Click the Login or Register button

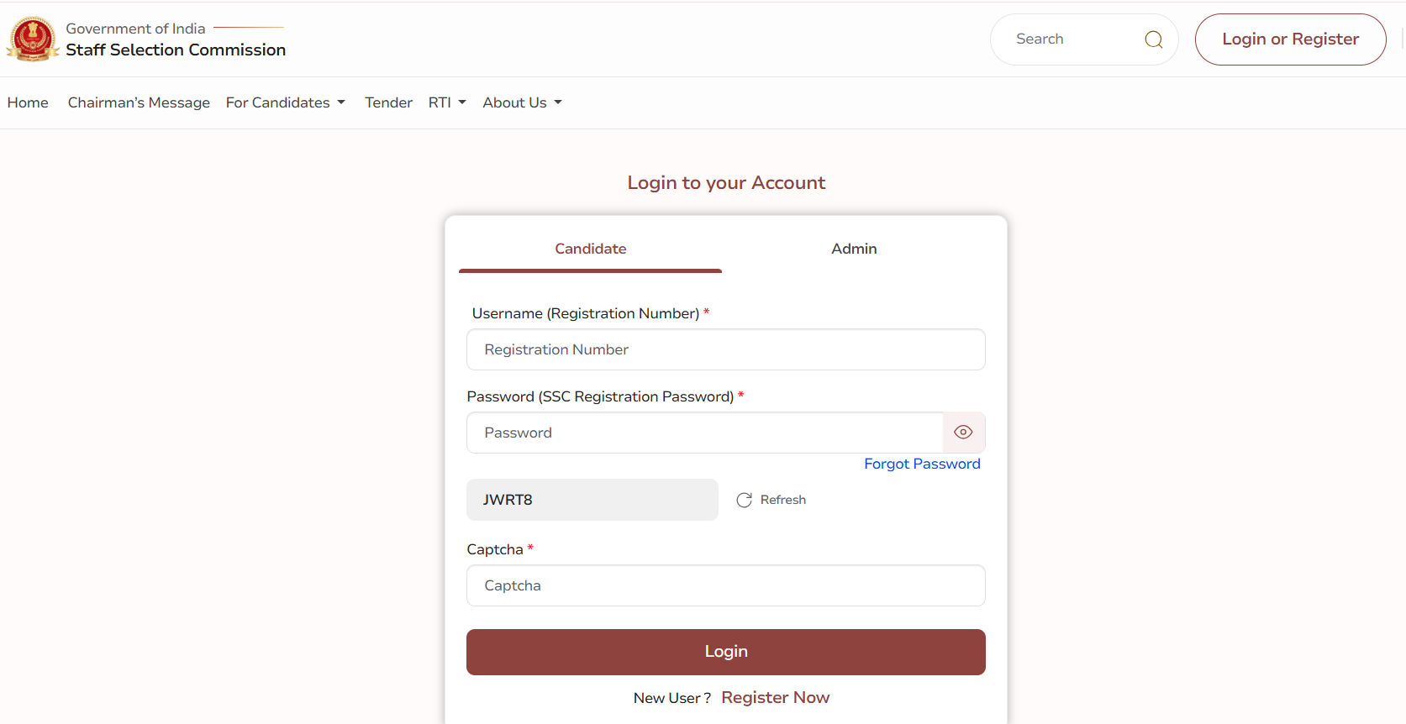[x=1290, y=39]
